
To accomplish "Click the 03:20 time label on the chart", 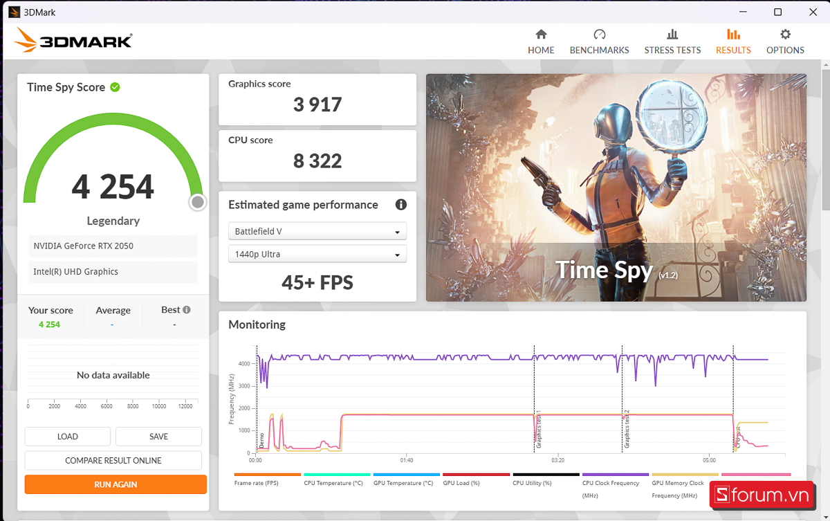I will coord(557,460).
